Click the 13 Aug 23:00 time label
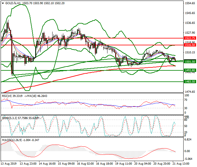 pos(28,164)
